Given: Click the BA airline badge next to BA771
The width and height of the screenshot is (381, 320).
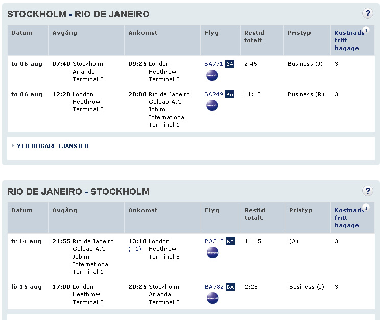Looking at the screenshot, I should [x=230, y=64].
